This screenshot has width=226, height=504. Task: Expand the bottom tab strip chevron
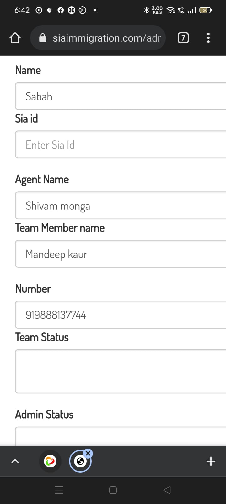[x=15, y=461]
